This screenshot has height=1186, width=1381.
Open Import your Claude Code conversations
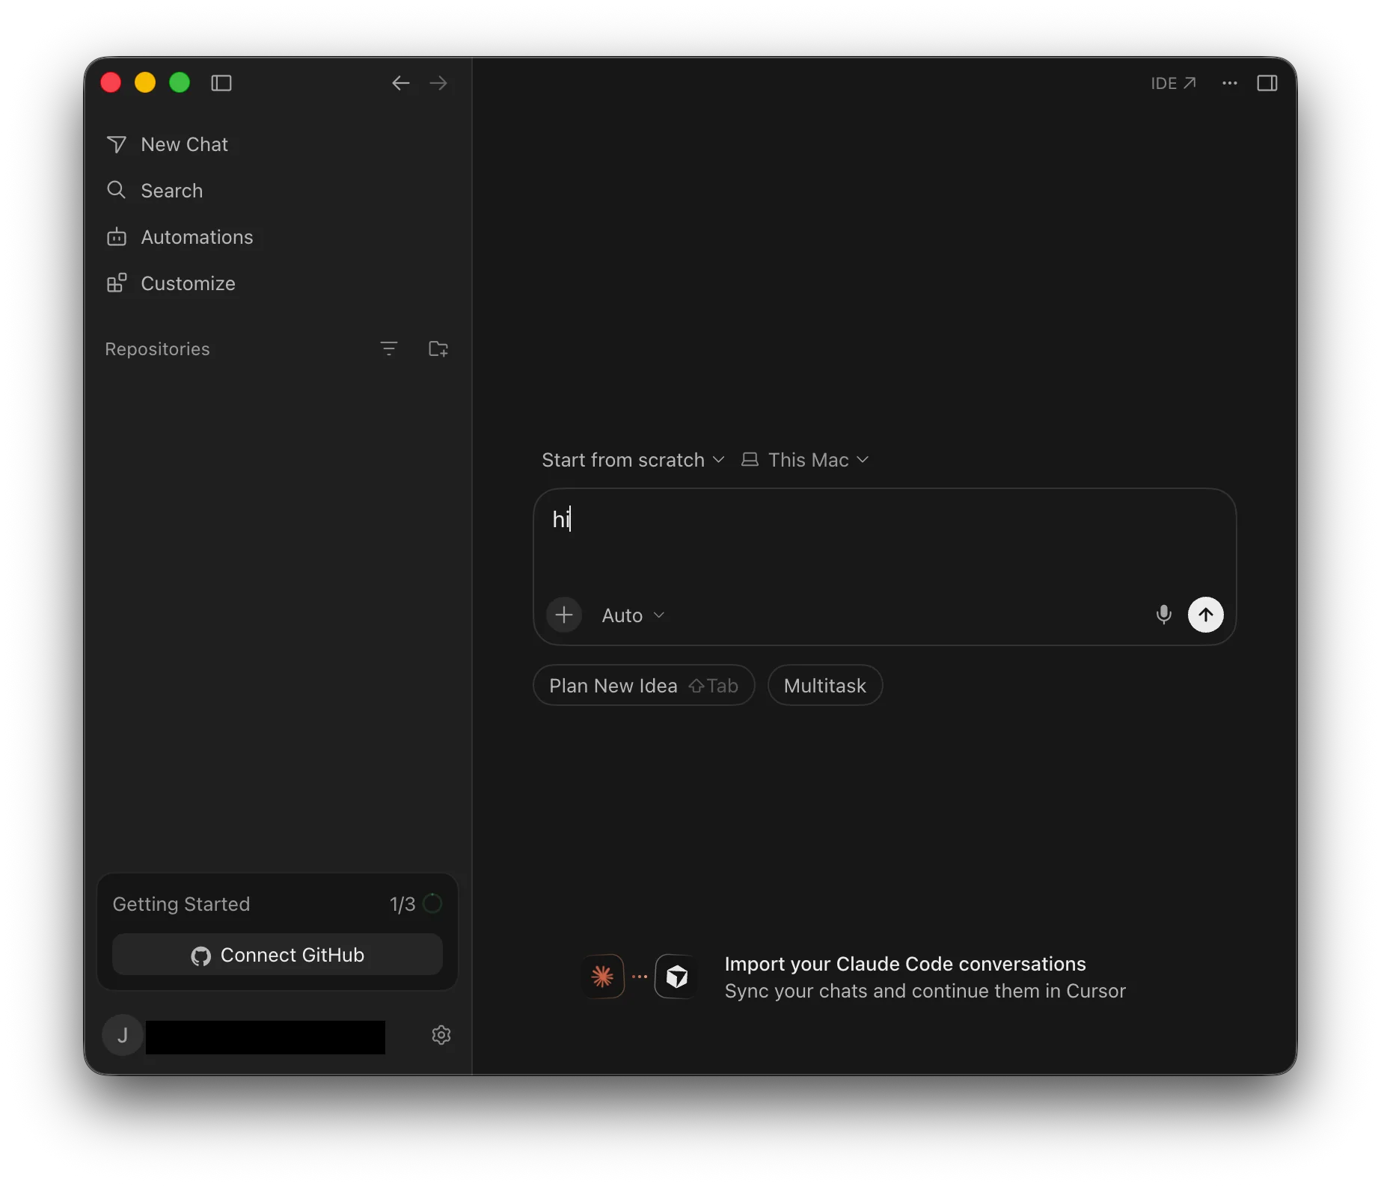pyautogui.click(x=905, y=964)
